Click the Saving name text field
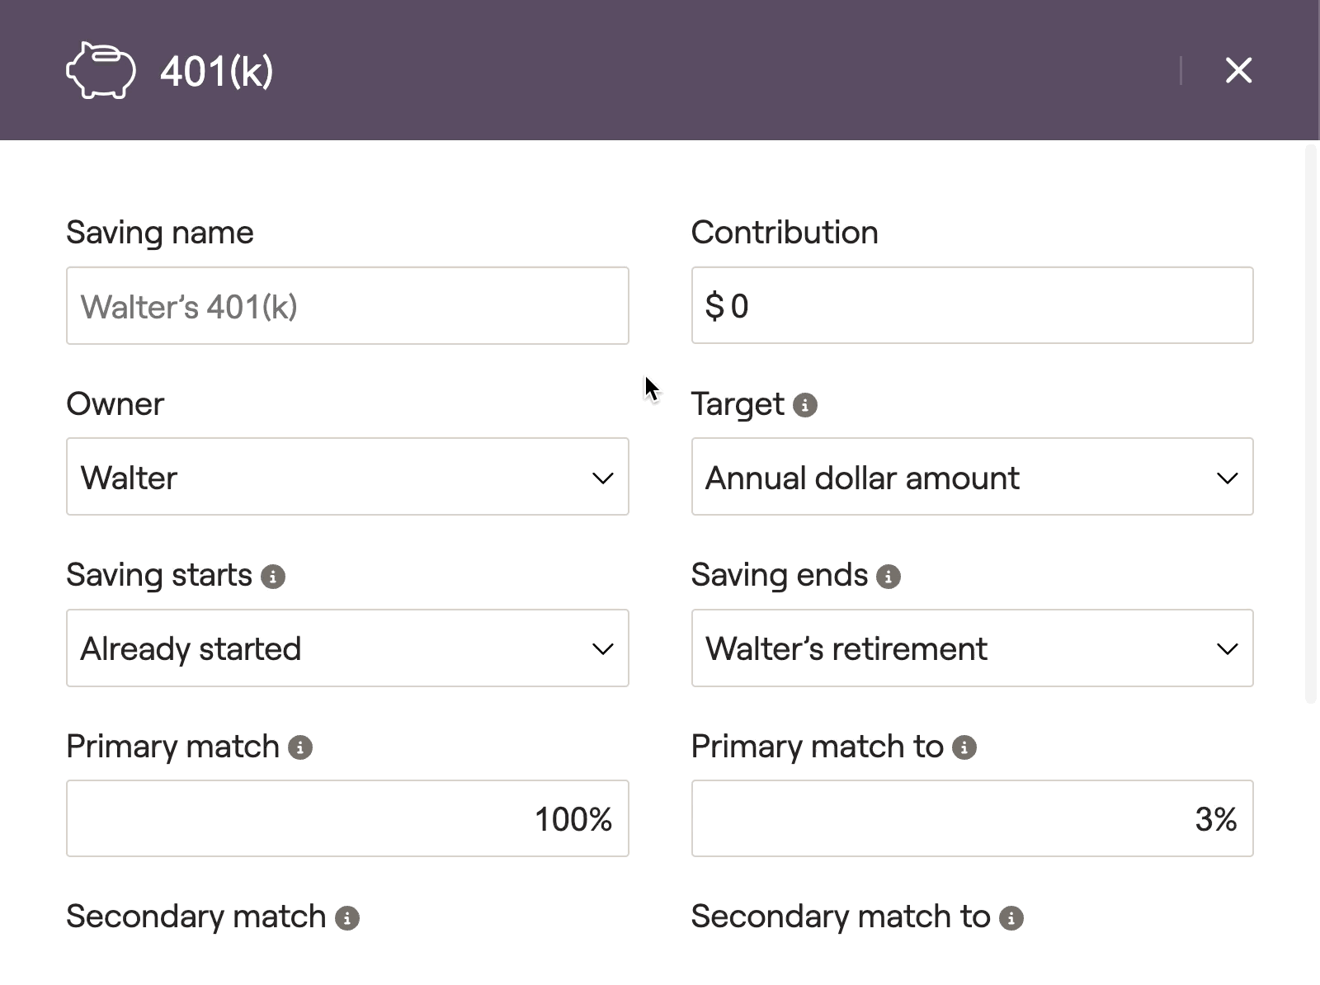The width and height of the screenshot is (1320, 985). 346,306
